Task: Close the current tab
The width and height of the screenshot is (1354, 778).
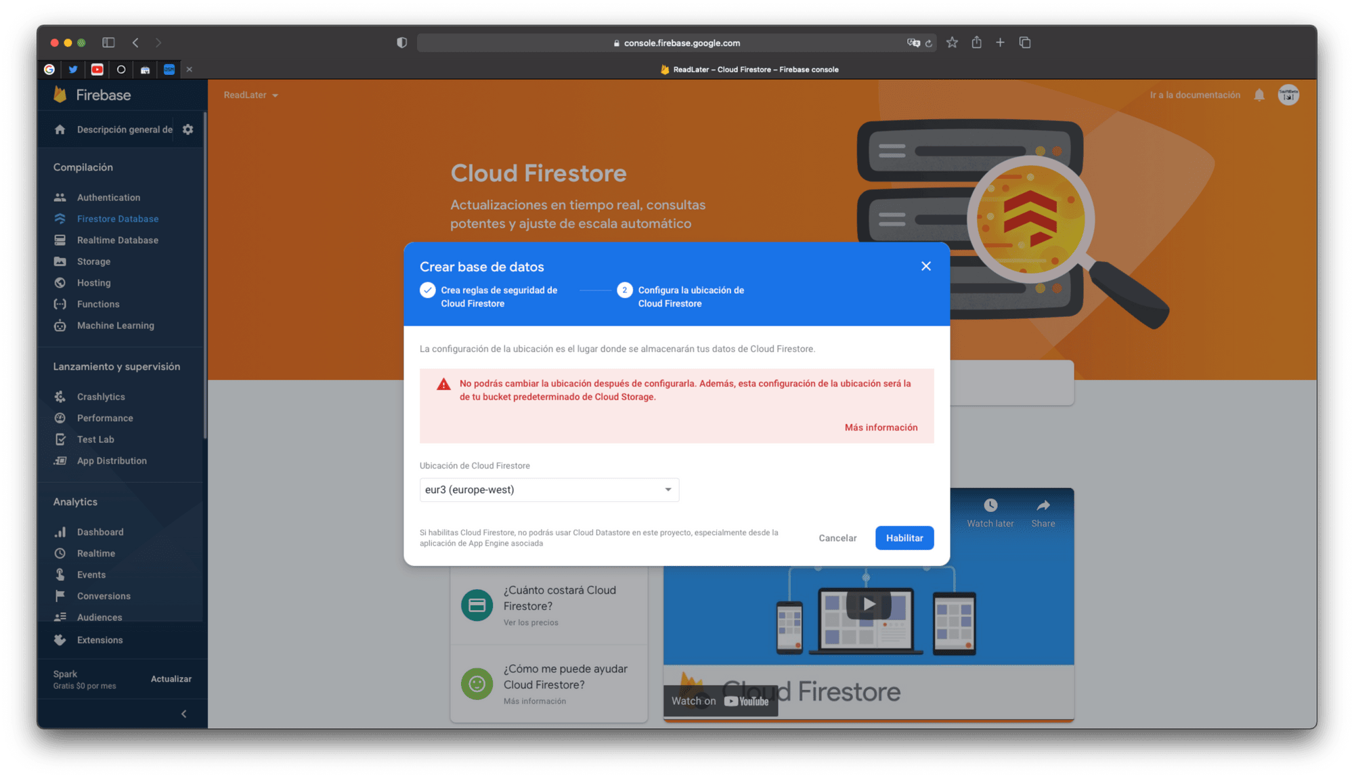Action: pyautogui.click(x=190, y=69)
